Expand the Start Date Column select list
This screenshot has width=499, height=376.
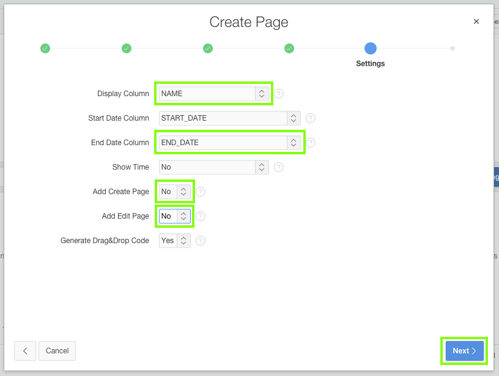tap(229, 118)
